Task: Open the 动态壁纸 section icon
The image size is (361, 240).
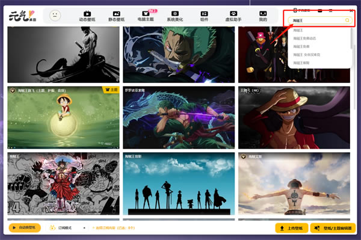Action: [87, 14]
